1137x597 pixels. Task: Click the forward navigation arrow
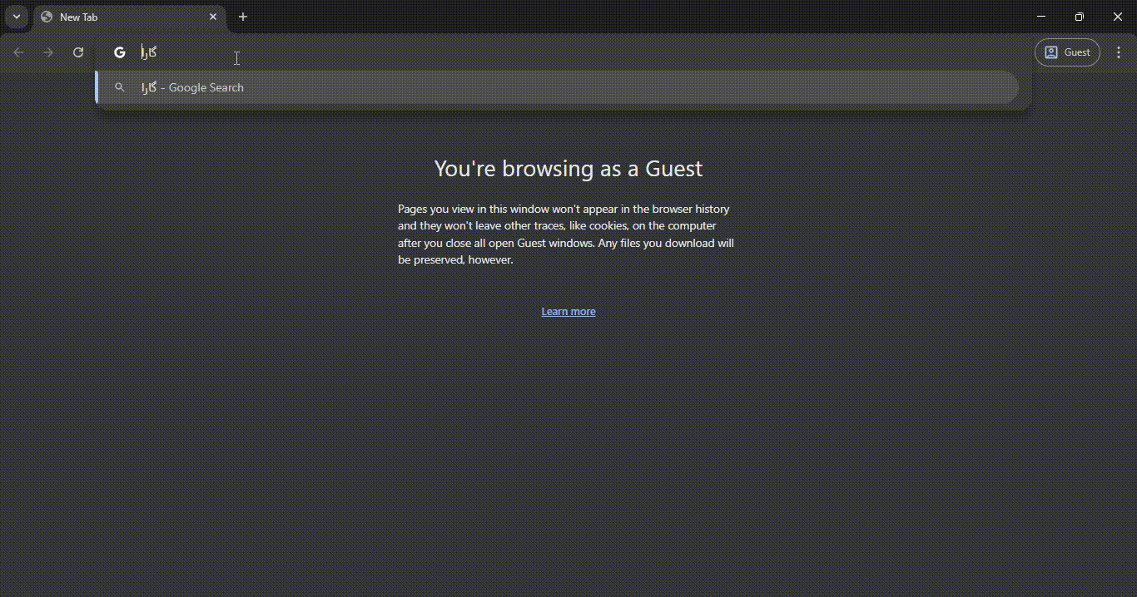point(48,52)
